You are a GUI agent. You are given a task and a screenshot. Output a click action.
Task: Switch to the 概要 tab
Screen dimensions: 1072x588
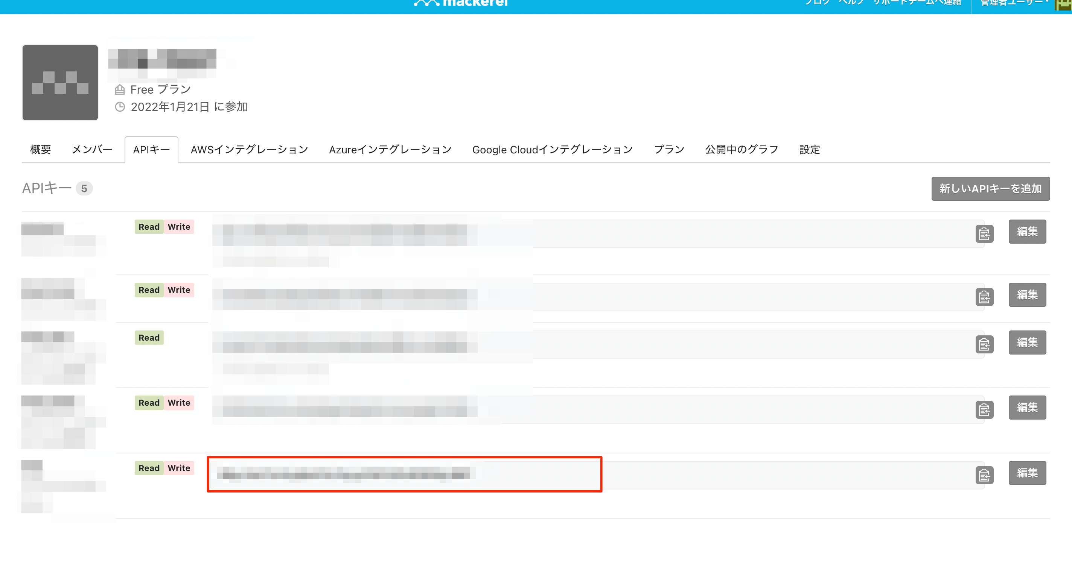tap(40, 150)
